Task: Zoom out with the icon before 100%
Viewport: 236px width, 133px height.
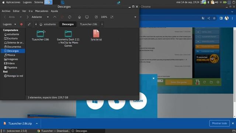Action: [x=96, y=17]
